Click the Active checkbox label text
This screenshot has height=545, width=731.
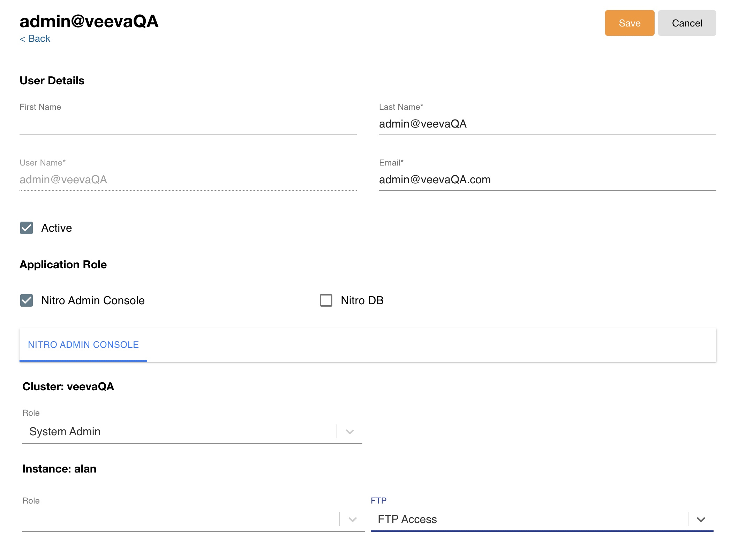pos(56,228)
